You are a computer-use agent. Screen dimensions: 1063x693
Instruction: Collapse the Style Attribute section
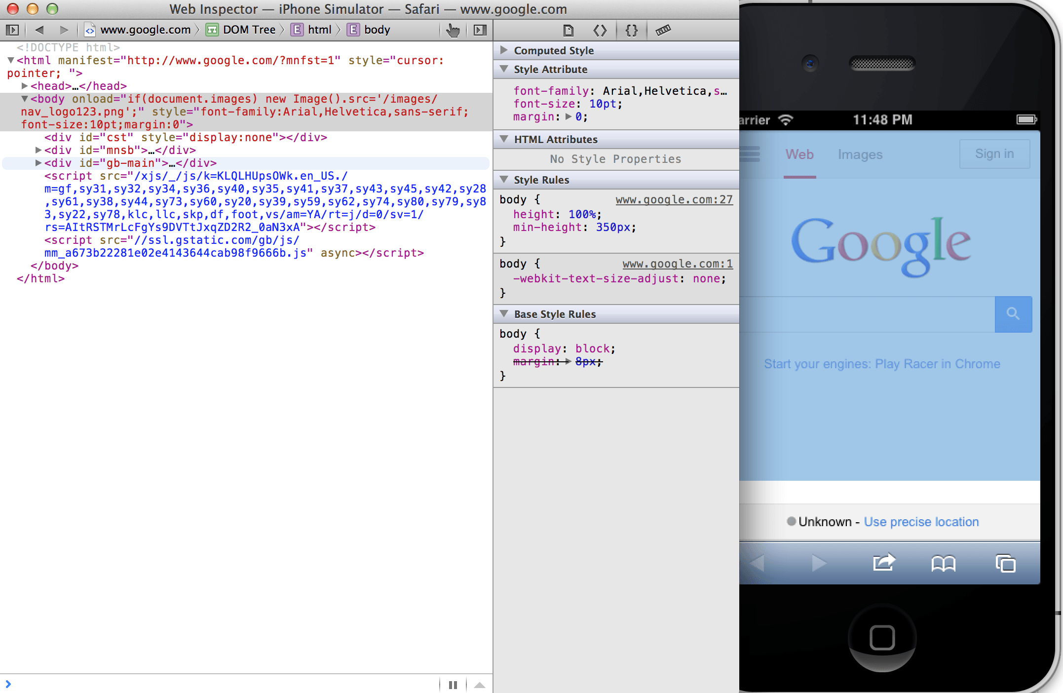pyautogui.click(x=503, y=69)
